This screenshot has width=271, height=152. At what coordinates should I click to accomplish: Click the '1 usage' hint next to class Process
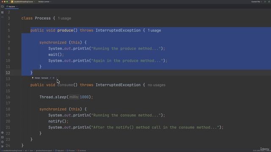64,18
